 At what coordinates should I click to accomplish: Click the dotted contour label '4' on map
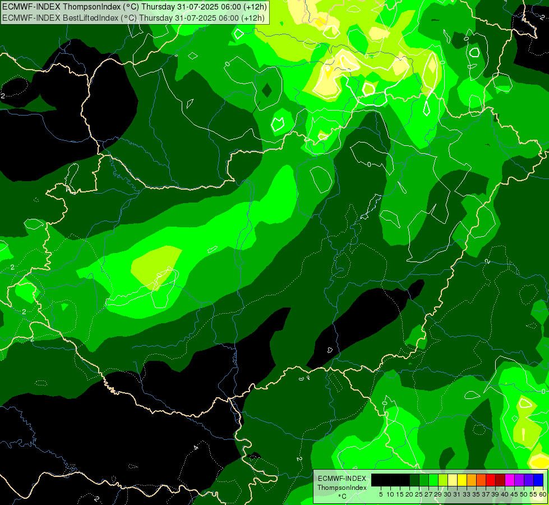coord(195,448)
